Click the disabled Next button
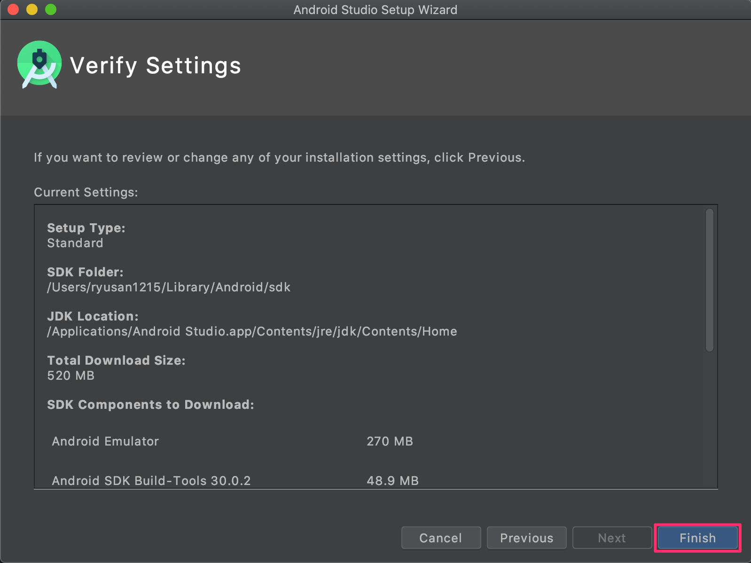Image resolution: width=751 pixels, height=563 pixels. click(612, 538)
